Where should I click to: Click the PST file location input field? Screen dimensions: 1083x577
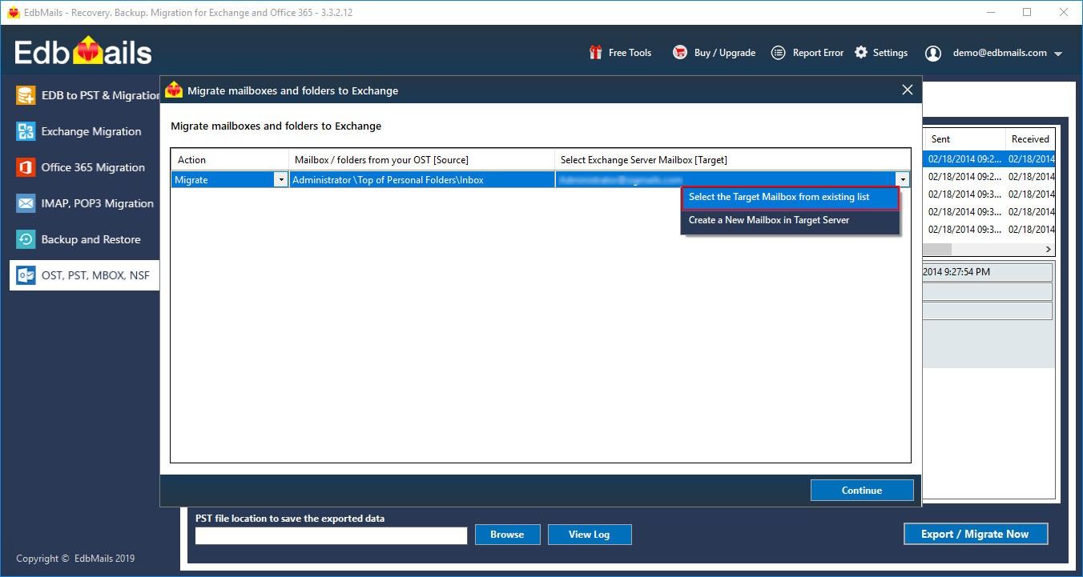(x=331, y=535)
